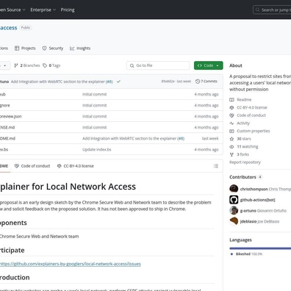291x291 pixels.
Task: Click the jdeblasio avatar image
Action: click(234, 221)
